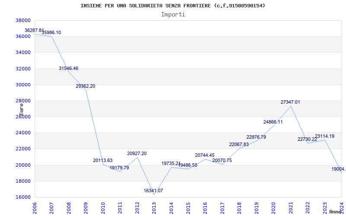Viewport: 346px width, 216px height.
Task: Select the 2007 x-axis year label
Action: (x=51, y=208)
